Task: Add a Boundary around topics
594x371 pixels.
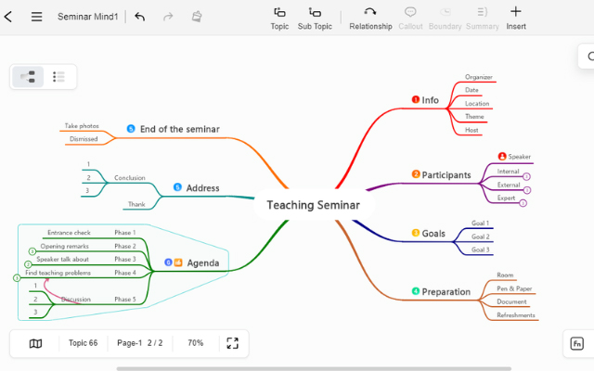Action: [x=445, y=19]
